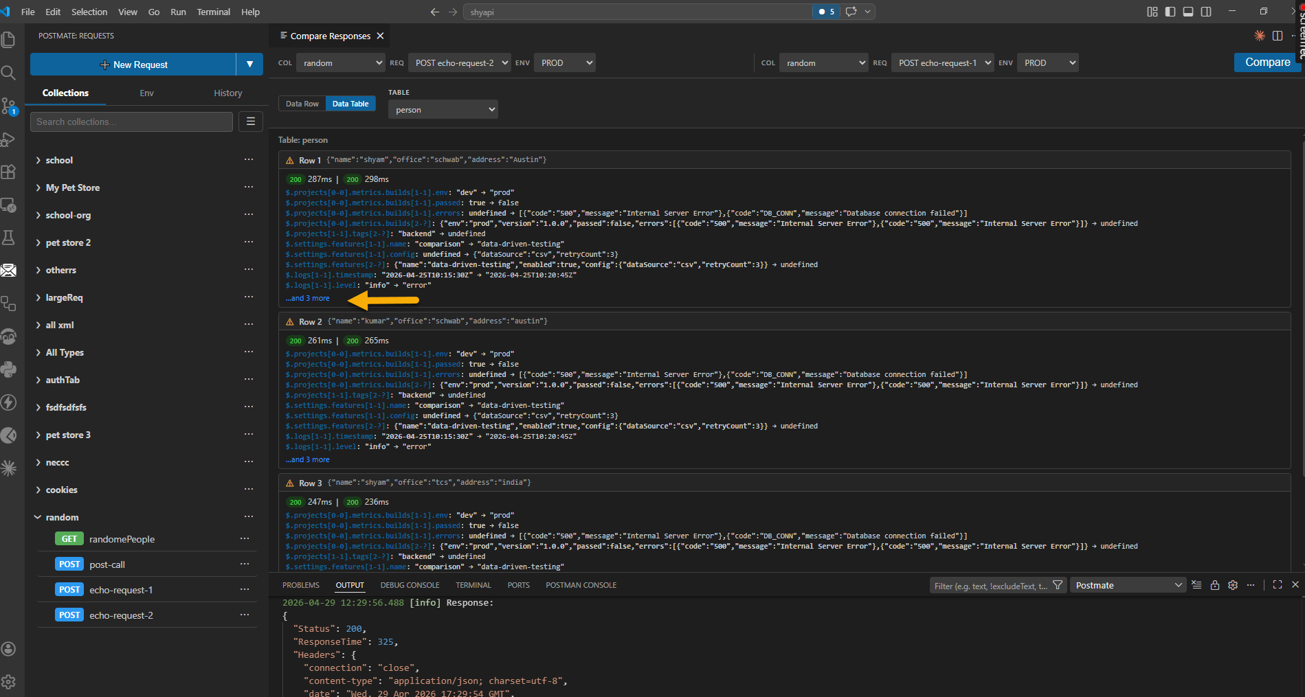This screenshot has width=1305, height=697.
Task: Open the Thunder lightning-bolt icon in activity bar
Action: tap(8, 402)
